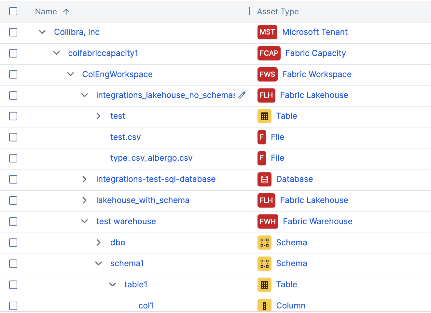Expand the integrations-test-sql-database node
Screen dimensions: 431x313
[84, 179]
